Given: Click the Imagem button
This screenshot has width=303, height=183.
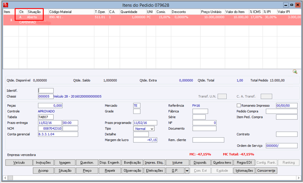Looking at the screenshot, I should point(65,163).
